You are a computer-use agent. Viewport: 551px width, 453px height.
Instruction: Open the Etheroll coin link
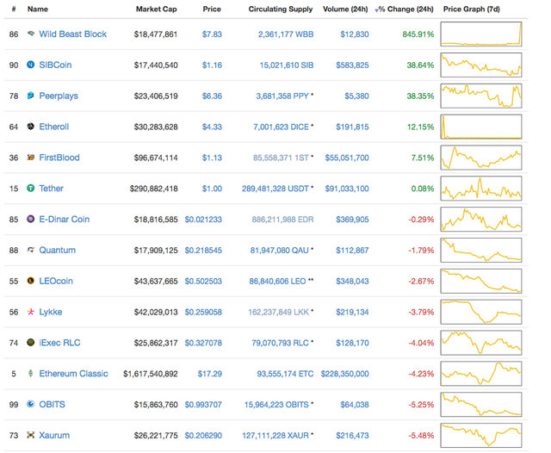[53, 127]
